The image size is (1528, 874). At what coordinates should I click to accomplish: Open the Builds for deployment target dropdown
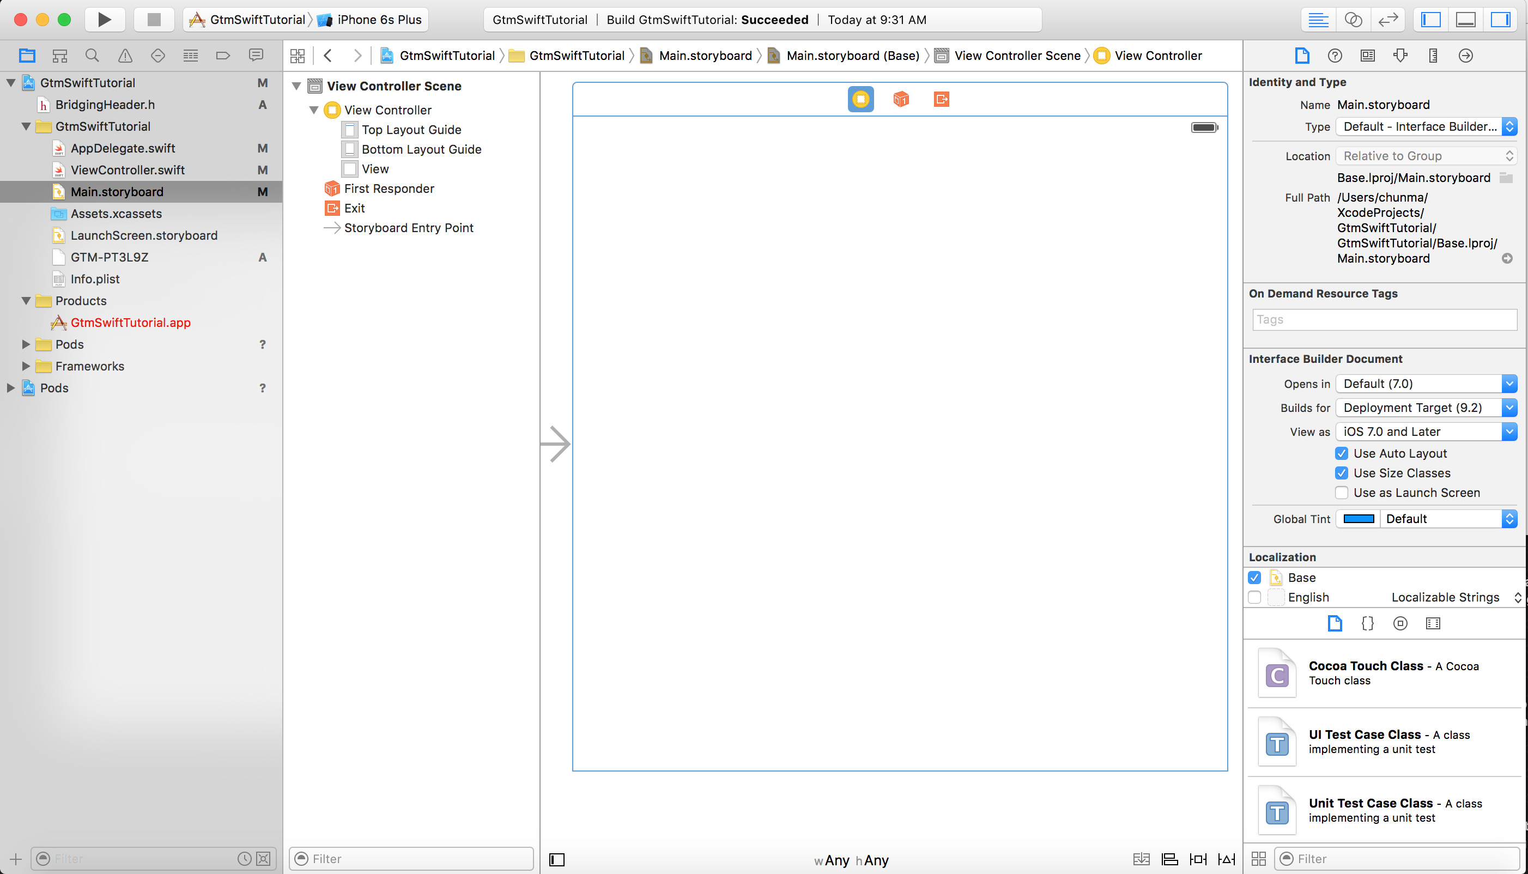point(1425,407)
